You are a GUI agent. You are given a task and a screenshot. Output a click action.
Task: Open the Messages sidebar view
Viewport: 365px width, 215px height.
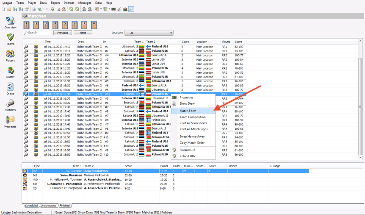pos(10,122)
